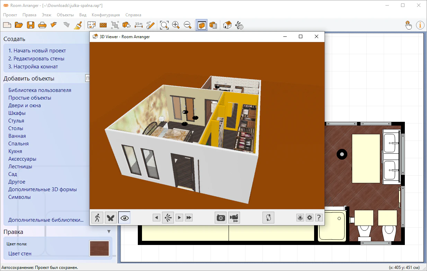
Task: Click the Print icon in the toolbar
Action: point(42,25)
